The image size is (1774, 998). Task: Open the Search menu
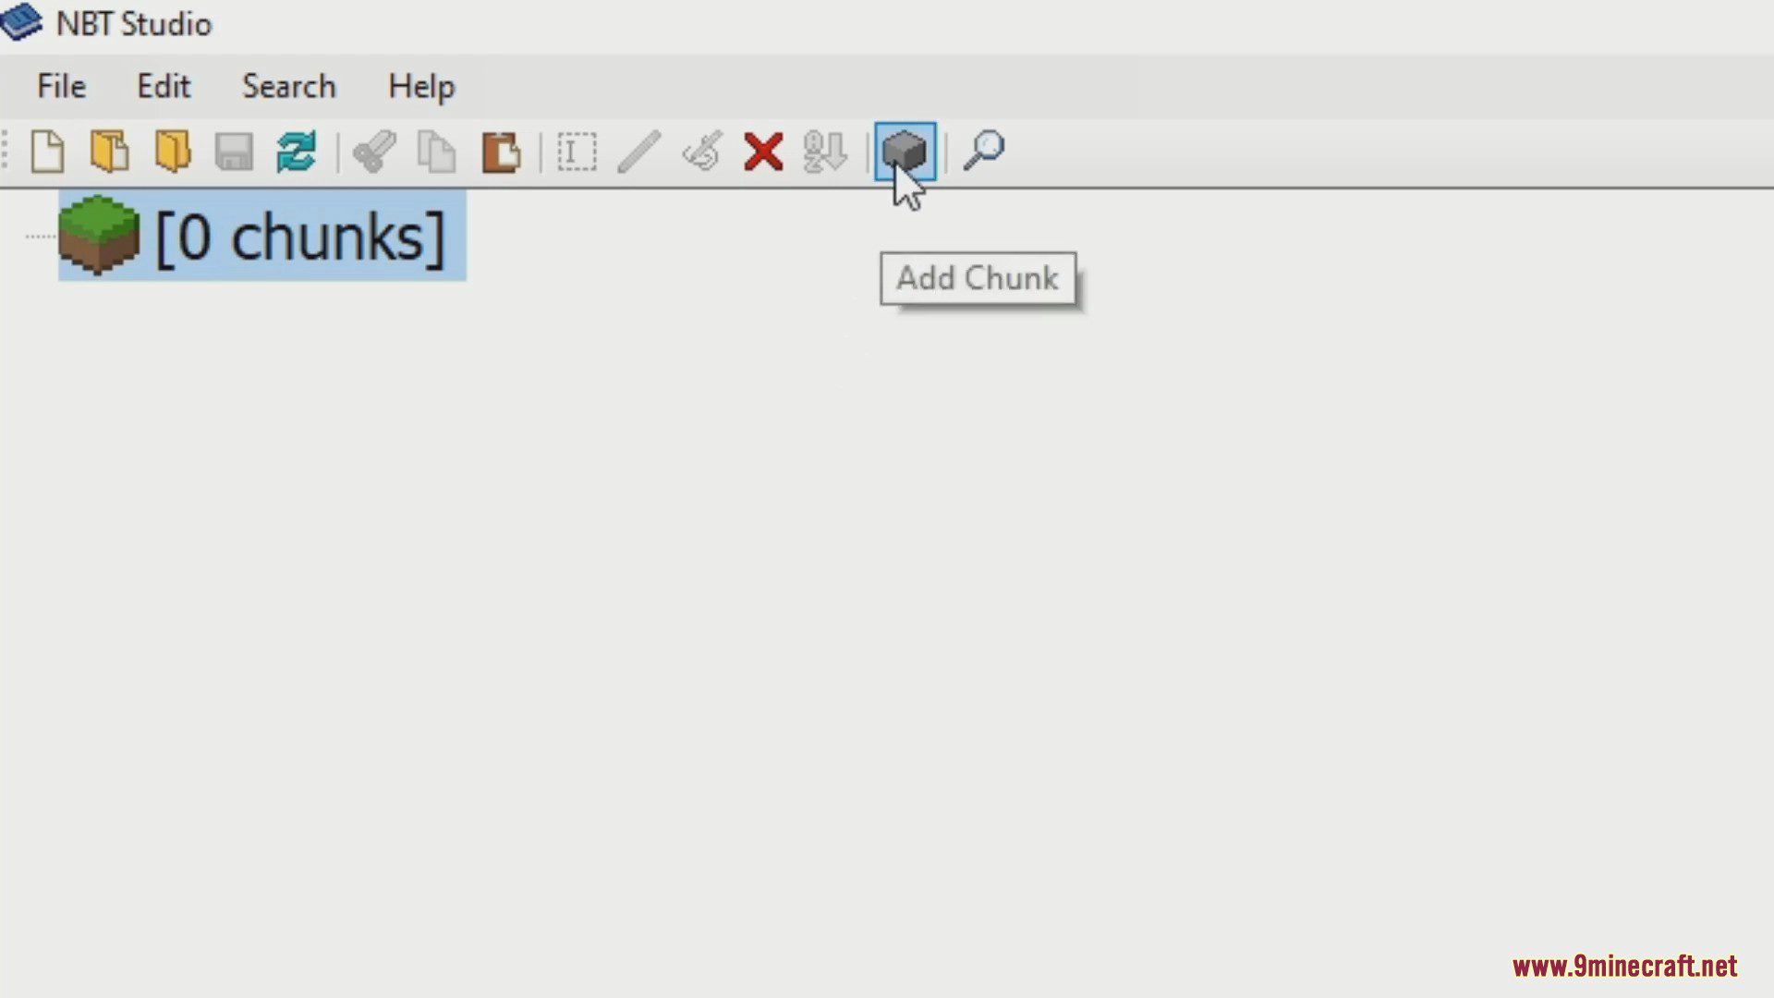[289, 86]
